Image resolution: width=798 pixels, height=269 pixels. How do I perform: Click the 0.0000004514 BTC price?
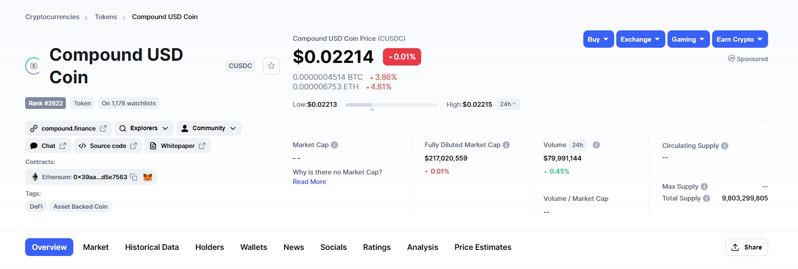(x=328, y=77)
